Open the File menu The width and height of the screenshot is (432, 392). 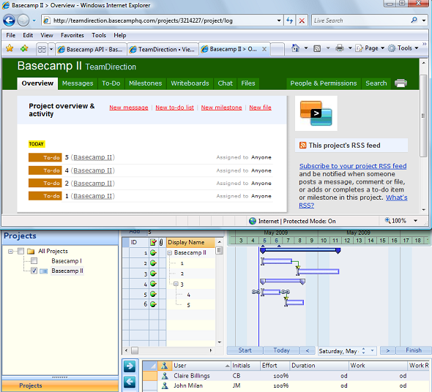(x=11, y=35)
